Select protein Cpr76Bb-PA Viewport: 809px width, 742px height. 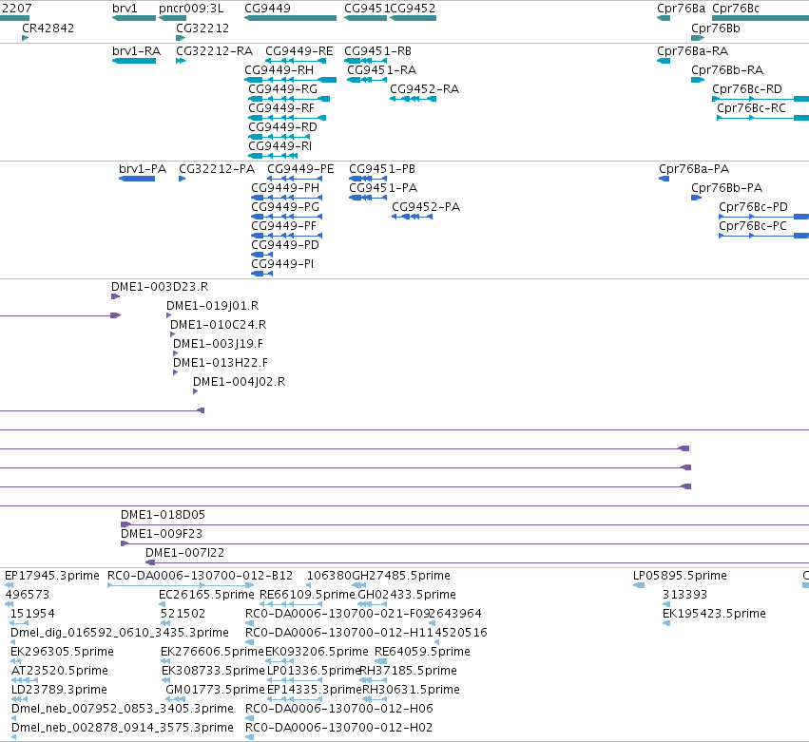726,188
